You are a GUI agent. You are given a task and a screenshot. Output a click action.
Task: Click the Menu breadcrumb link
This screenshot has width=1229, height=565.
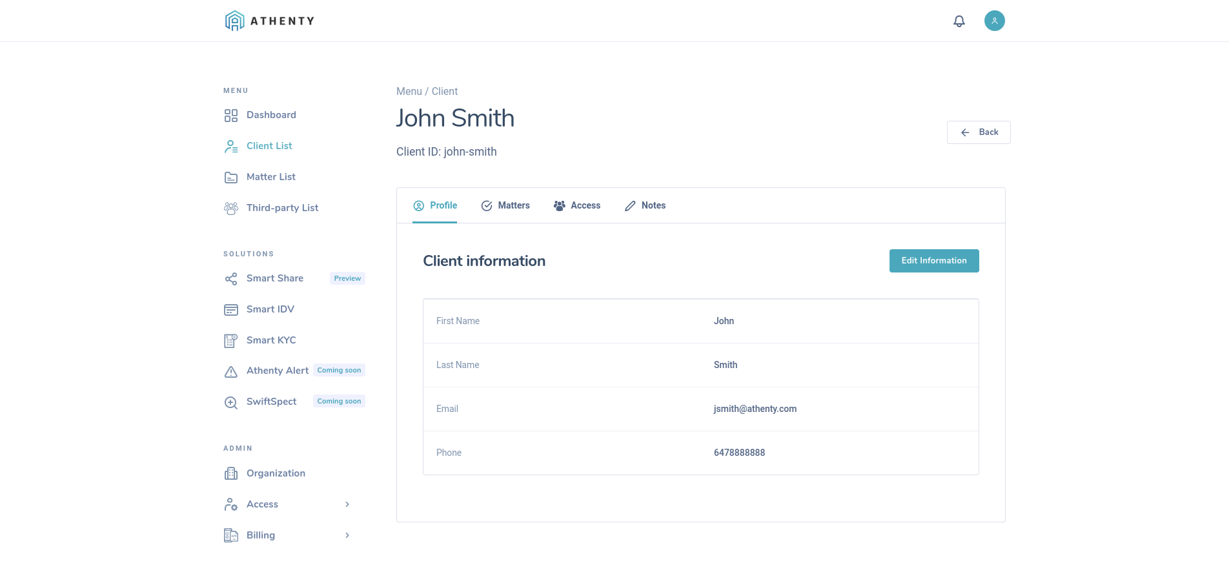[409, 92]
